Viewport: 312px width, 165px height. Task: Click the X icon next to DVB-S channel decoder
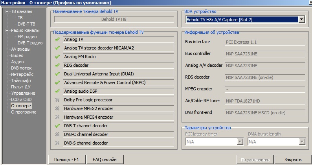57,143
